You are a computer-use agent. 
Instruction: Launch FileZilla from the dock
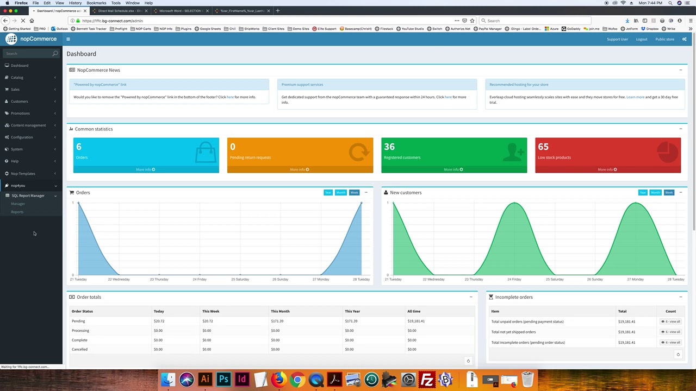[427, 379]
